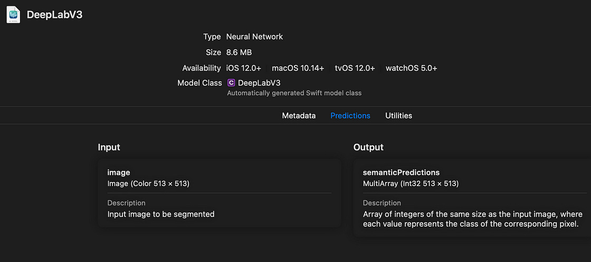
Task: Select 'MultiArray (Int32 513 × 513)' type text
Action: [x=411, y=183]
